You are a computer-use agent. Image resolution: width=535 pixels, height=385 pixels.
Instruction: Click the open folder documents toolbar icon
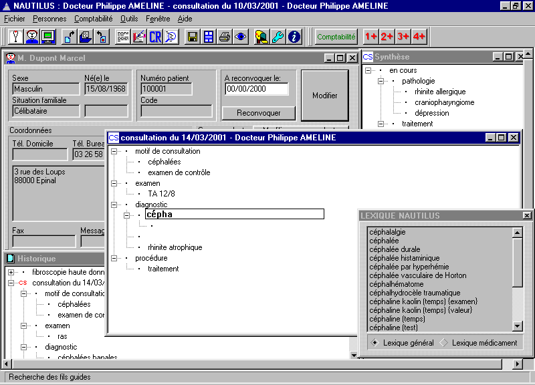(86, 37)
